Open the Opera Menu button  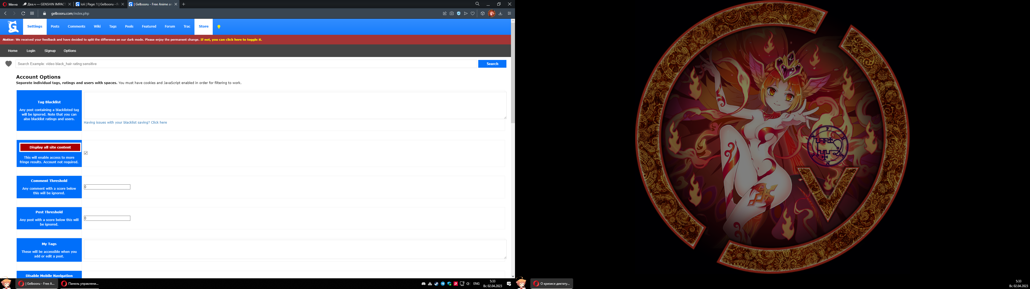(10, 4)
